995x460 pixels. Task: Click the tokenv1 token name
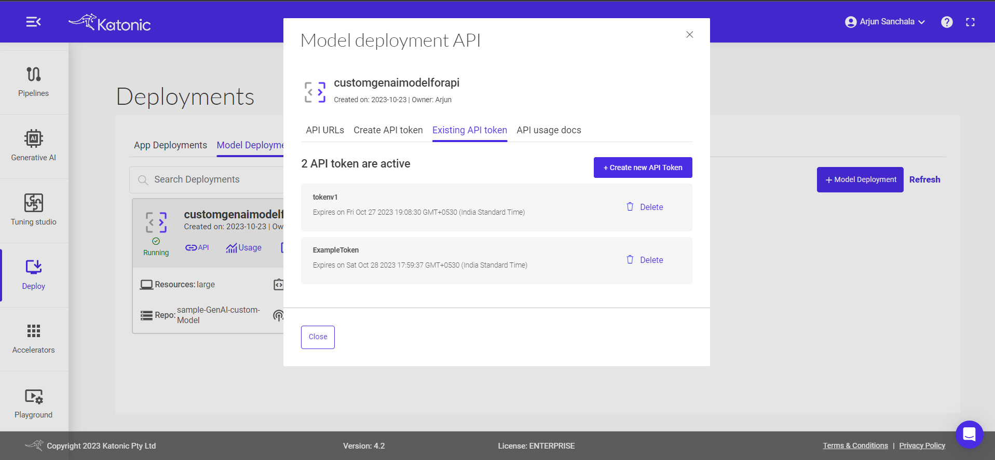[x=325, y=197]
